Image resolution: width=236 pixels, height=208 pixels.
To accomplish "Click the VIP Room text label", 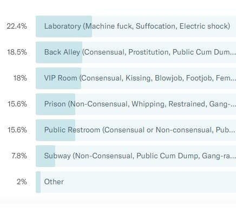I will click(61, 78).
